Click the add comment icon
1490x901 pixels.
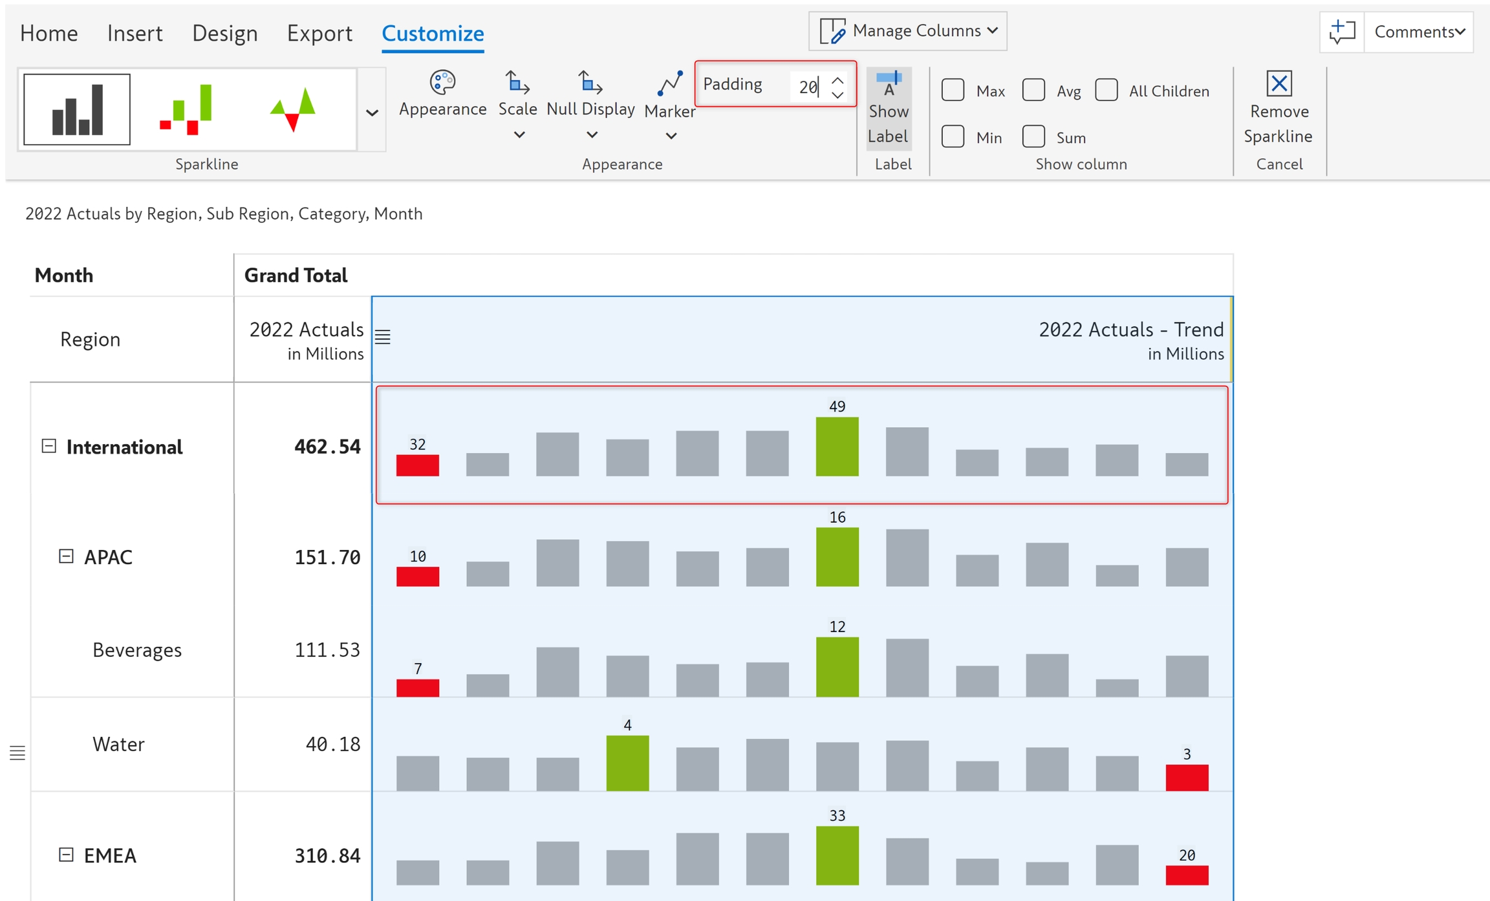(1342, 32)
